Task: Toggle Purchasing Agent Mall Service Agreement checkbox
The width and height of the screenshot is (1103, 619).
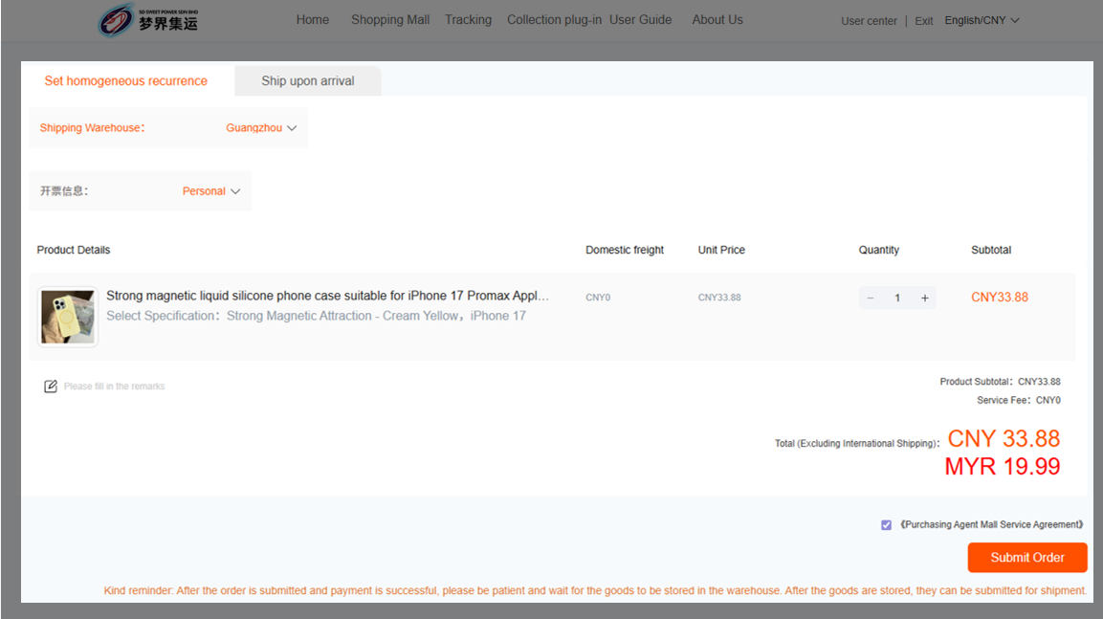Action: click(887, 524)
